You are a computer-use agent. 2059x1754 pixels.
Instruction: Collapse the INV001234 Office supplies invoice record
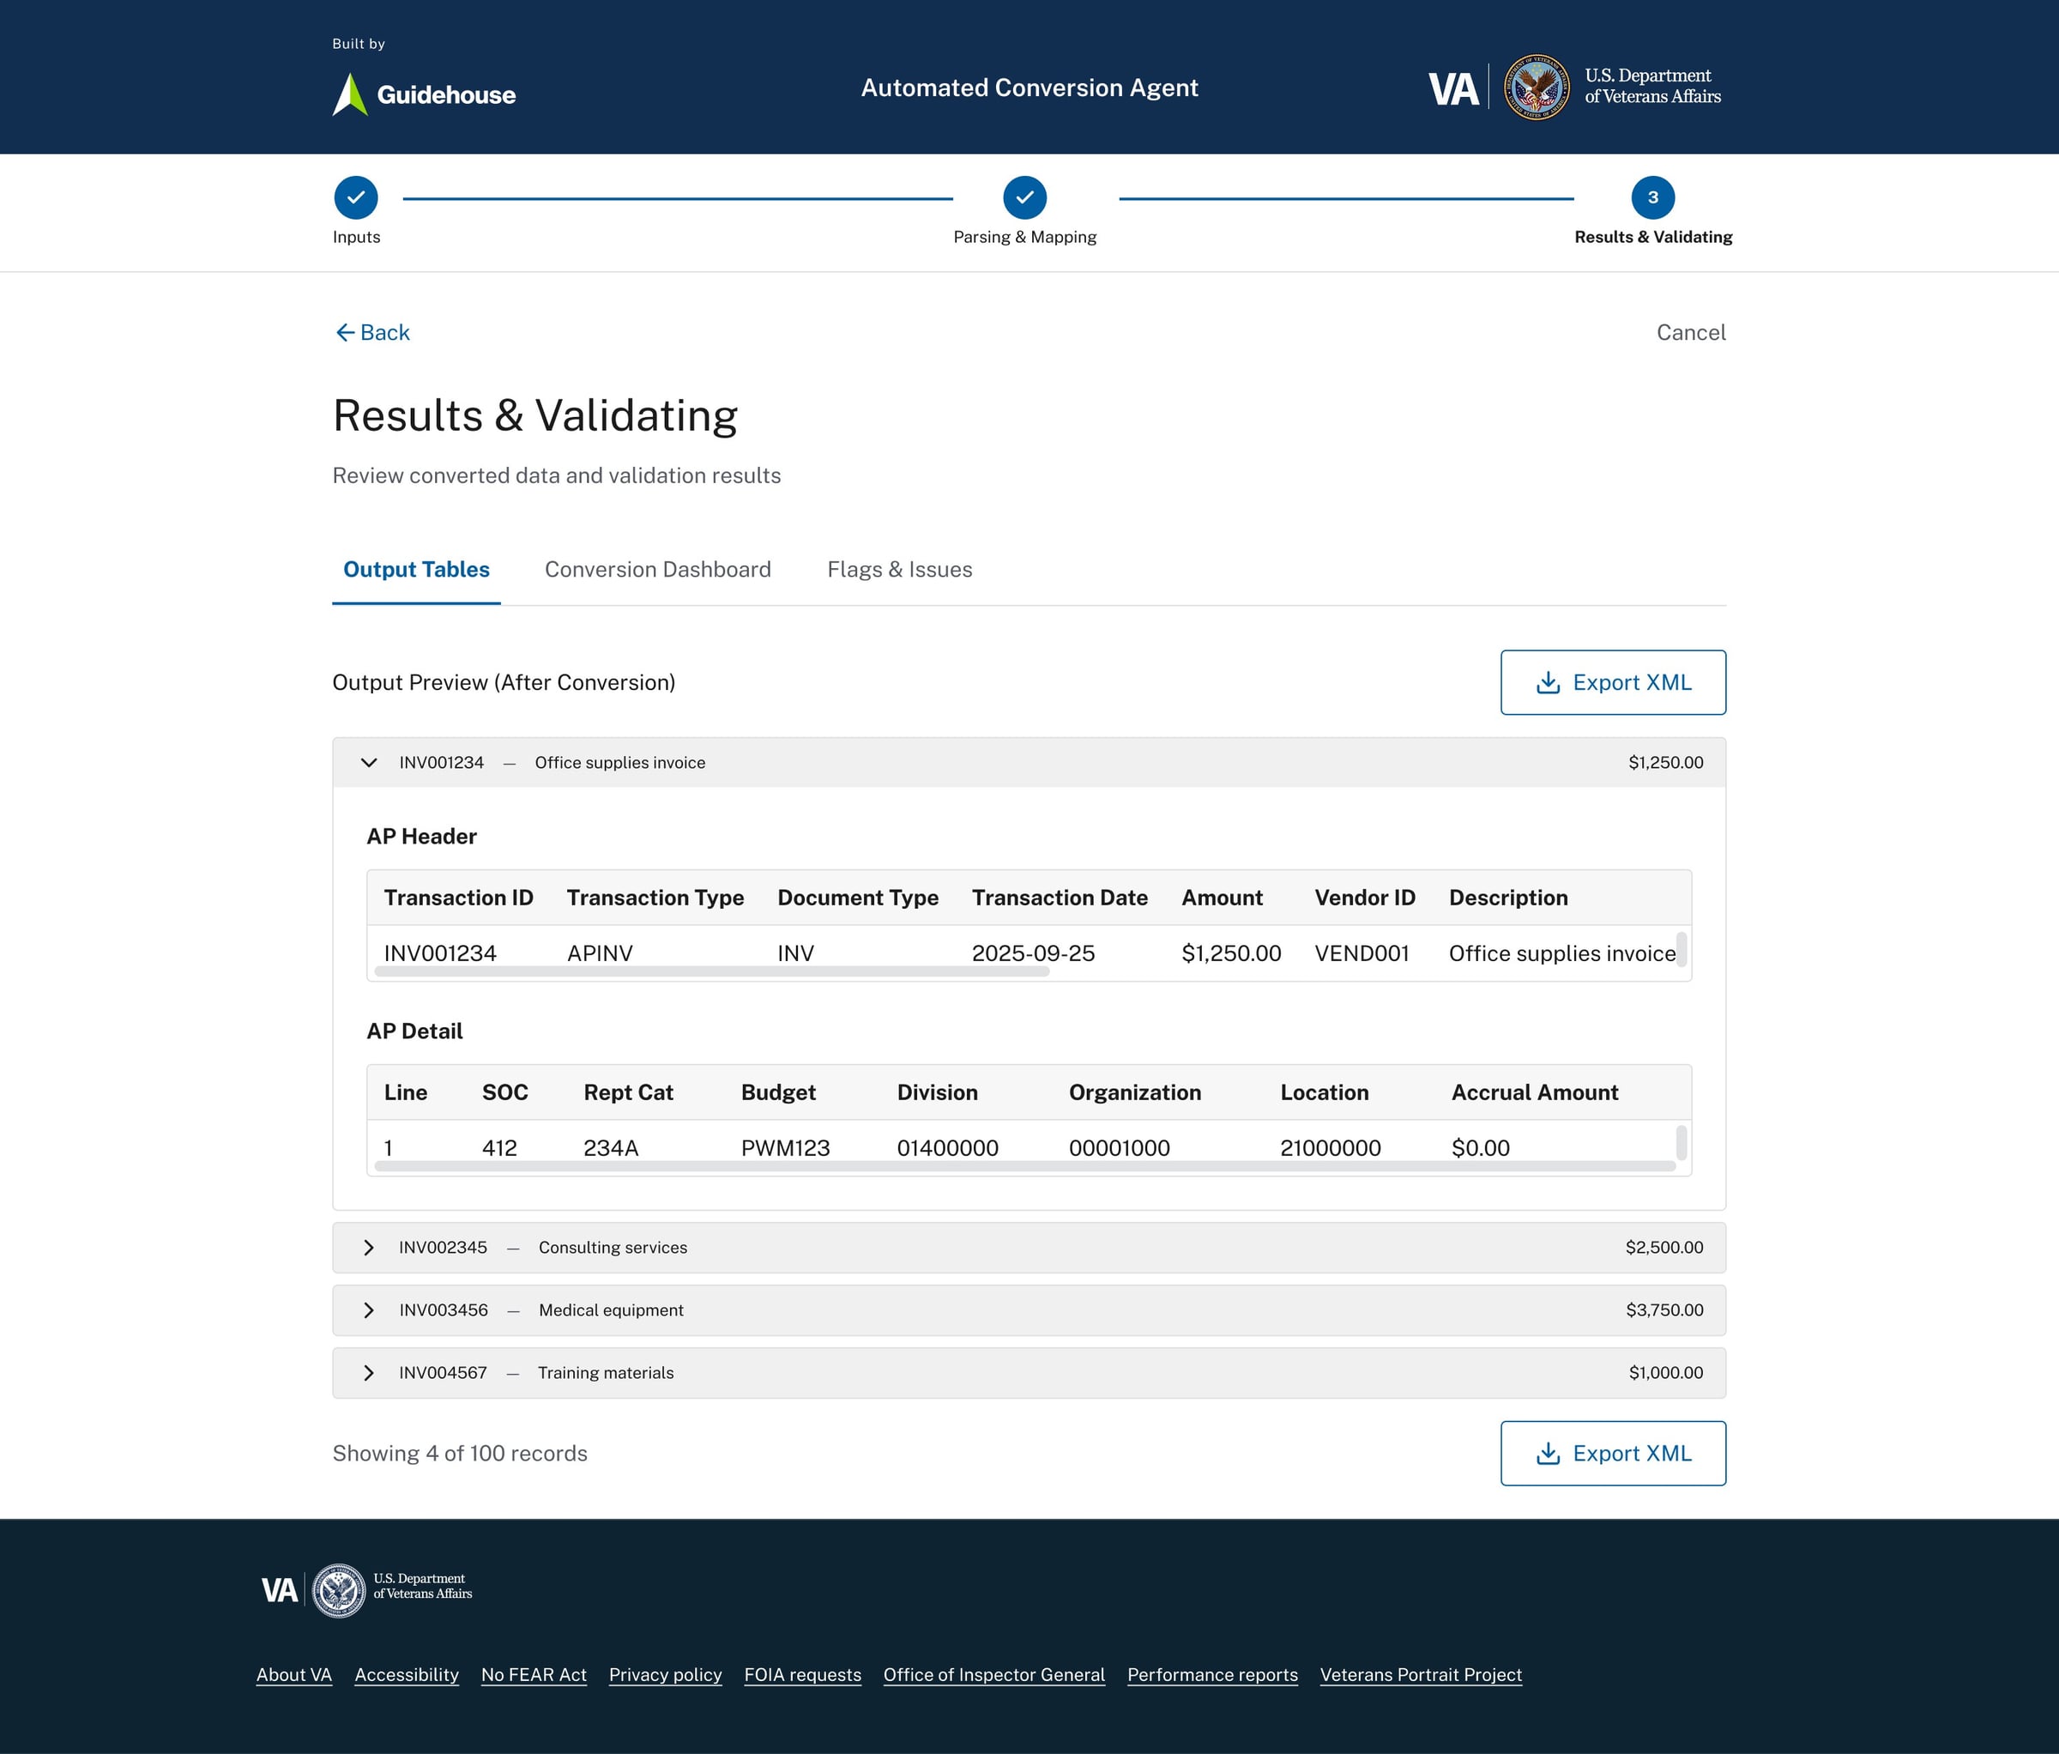[x=369, y=762]
